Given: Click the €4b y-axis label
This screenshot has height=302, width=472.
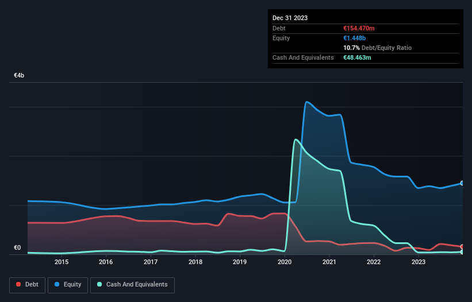Looking at the screenshot, I should (x=19, y=75).
